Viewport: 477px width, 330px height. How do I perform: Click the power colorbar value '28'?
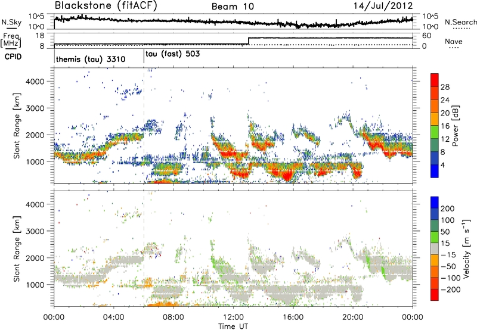coord(445,87)
